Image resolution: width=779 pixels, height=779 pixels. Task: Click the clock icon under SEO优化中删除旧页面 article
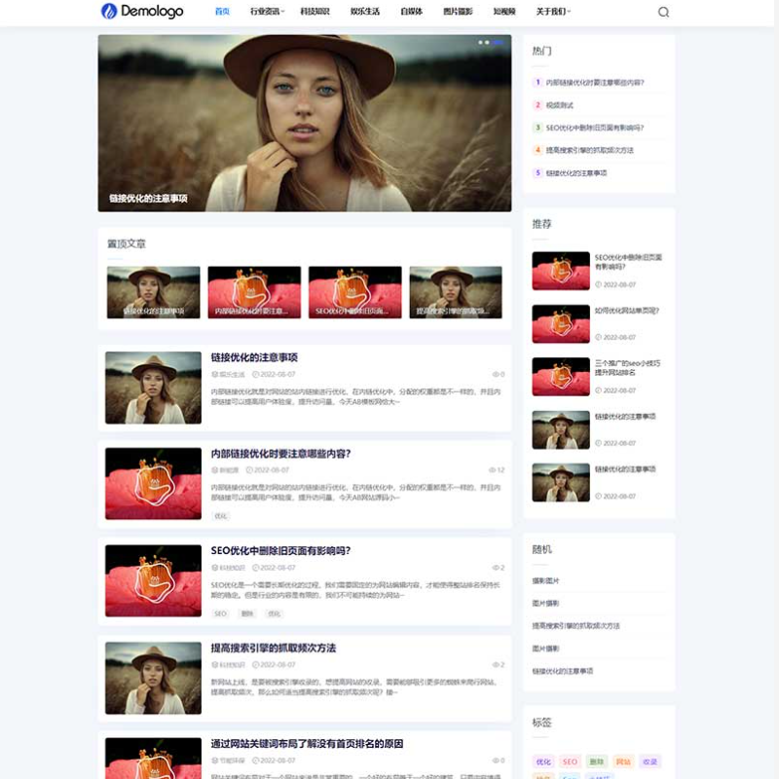click(x=255, y=568)
